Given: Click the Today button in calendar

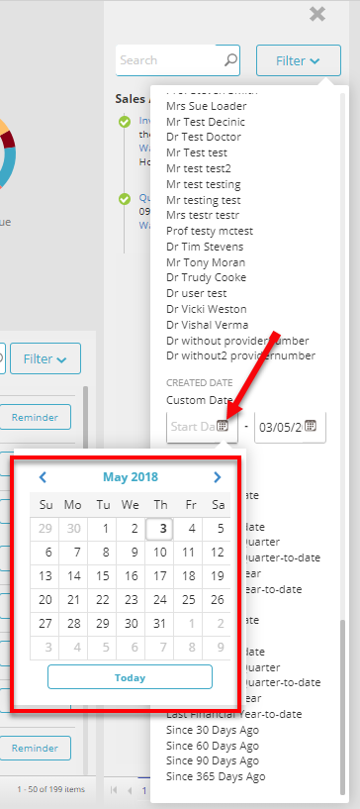Looking at the screenshot, I should 130,677.
